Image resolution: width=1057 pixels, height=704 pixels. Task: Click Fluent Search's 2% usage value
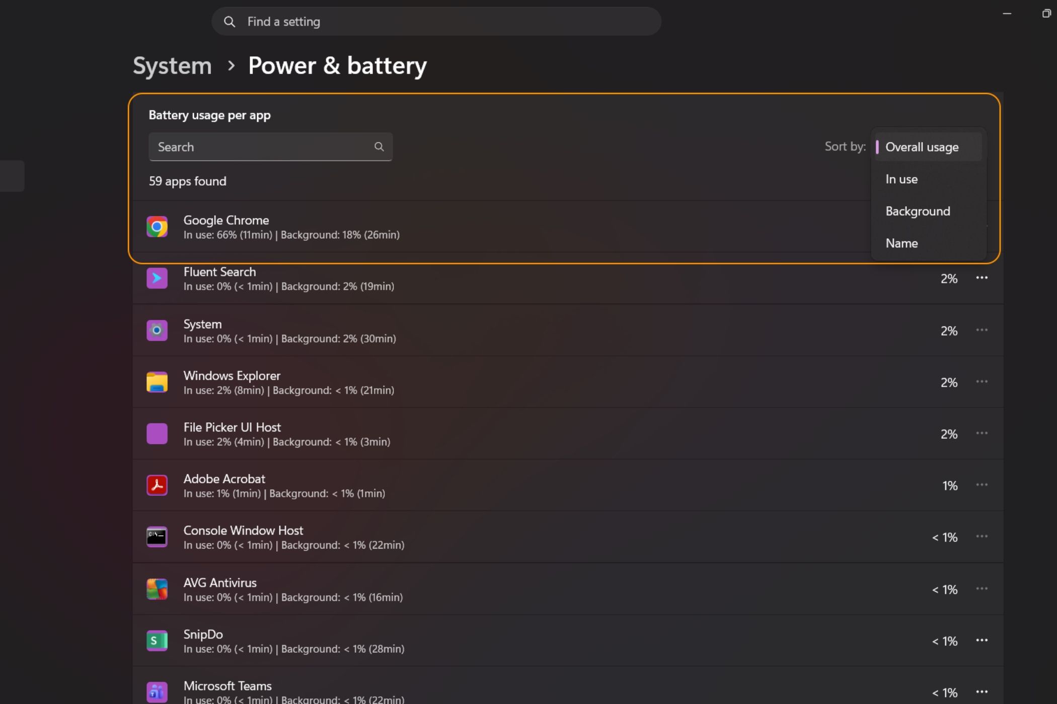pyautogui.click(x=949, y=279)
